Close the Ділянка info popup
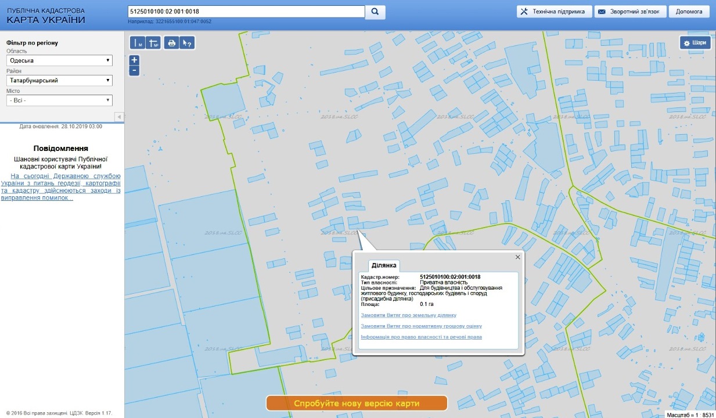 pyautogui.click(x=517, y=257)
